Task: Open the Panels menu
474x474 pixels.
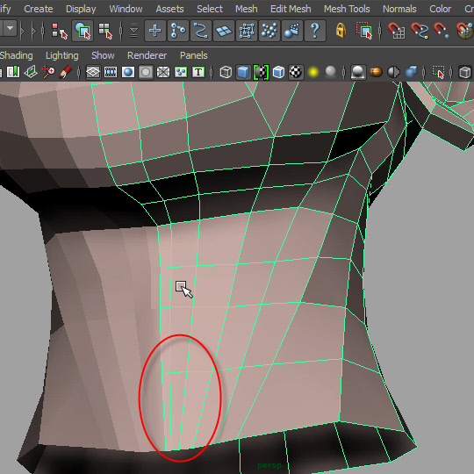Action: click(193, 55)
